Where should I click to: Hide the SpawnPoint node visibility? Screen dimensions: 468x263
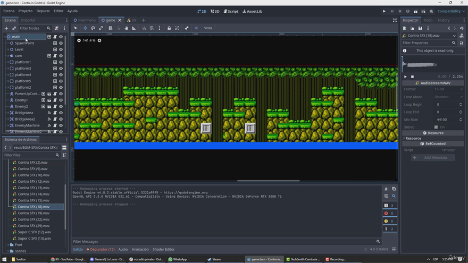coord(61,43)
